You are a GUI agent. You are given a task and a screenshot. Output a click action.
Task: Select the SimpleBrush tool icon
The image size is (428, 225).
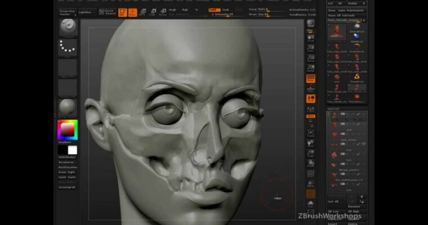357,78
